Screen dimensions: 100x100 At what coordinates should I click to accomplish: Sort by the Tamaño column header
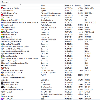click(x=79, y=6)
